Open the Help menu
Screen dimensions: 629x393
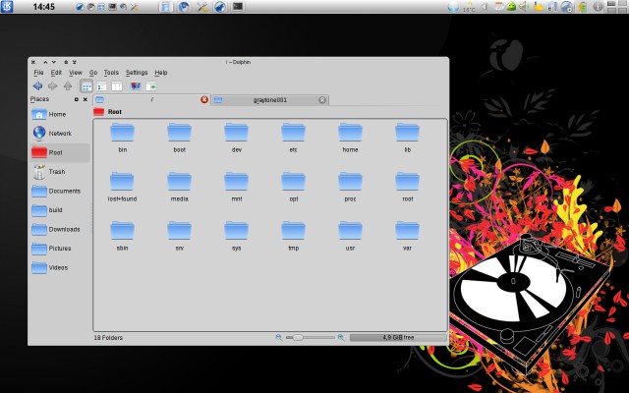(x=161, y=73)
